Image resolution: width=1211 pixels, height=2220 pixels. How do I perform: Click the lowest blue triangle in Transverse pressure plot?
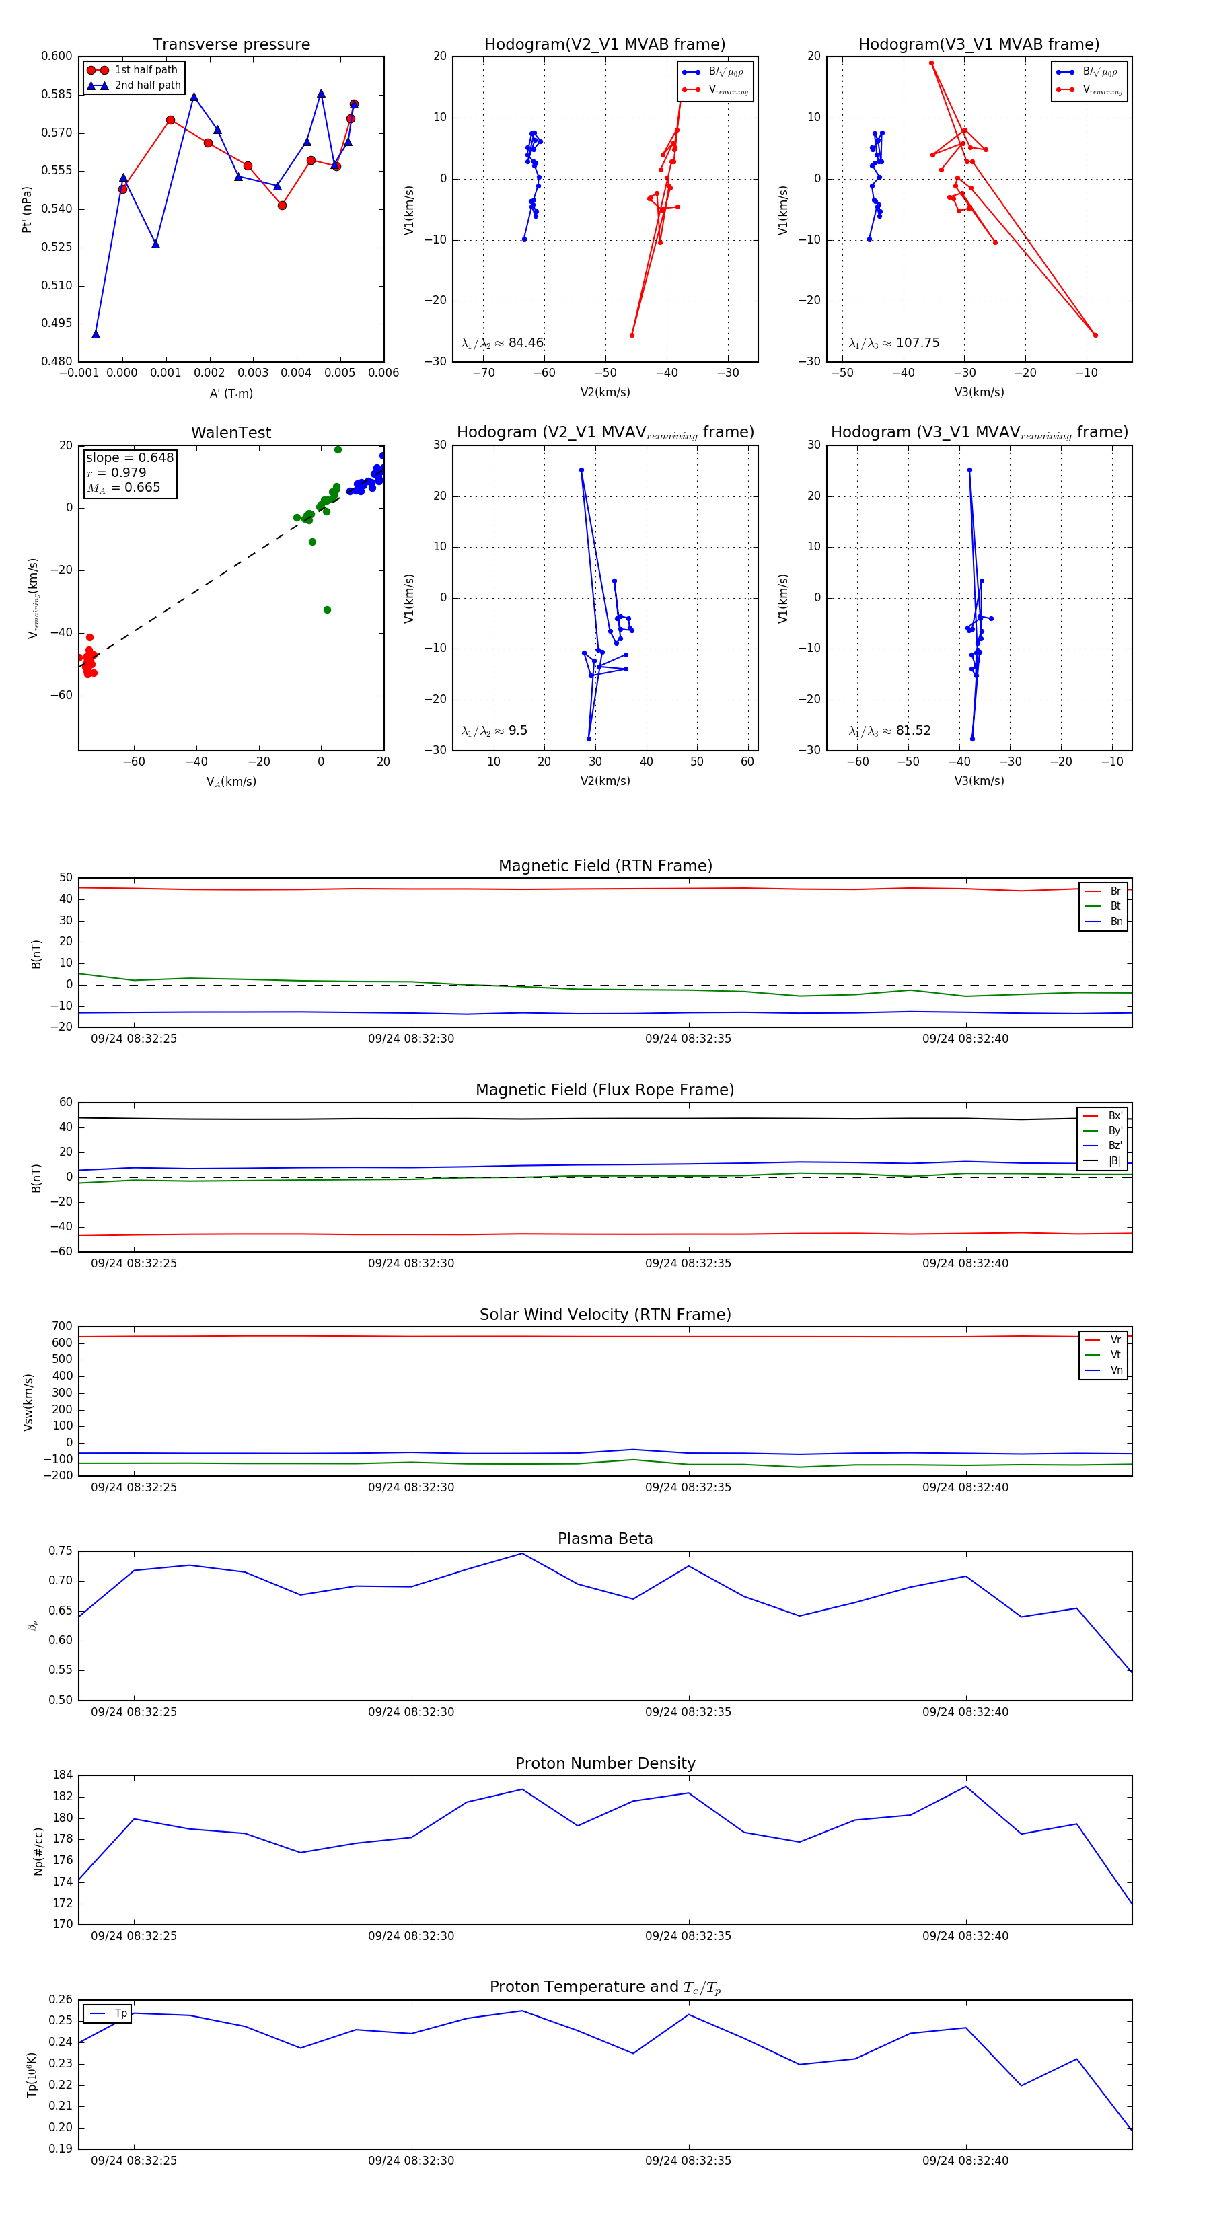96,334
